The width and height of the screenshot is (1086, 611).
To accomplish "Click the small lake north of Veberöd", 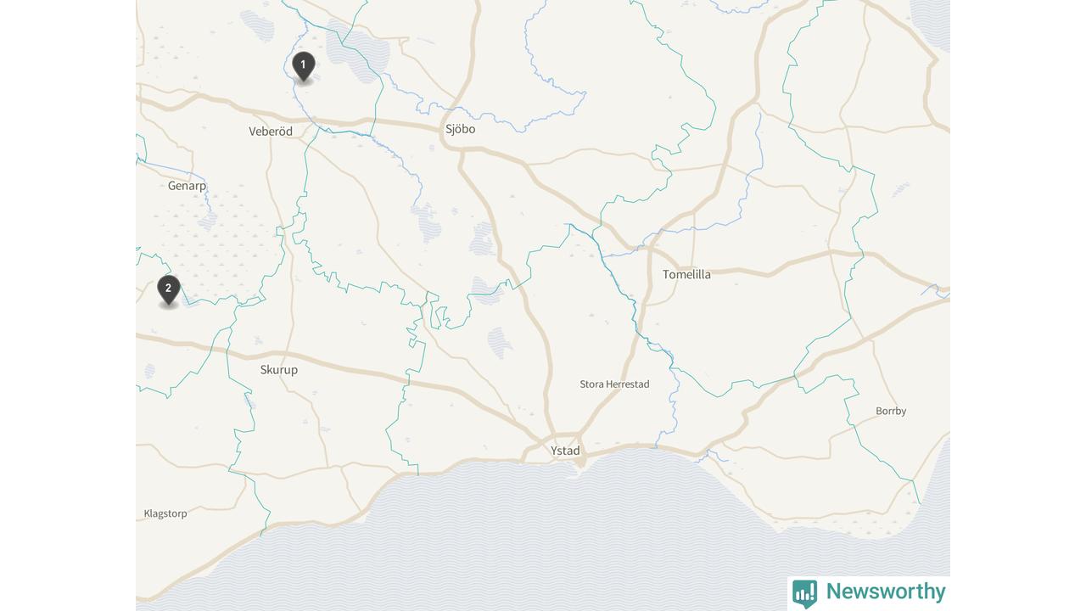I will click(x=257, y=24).
